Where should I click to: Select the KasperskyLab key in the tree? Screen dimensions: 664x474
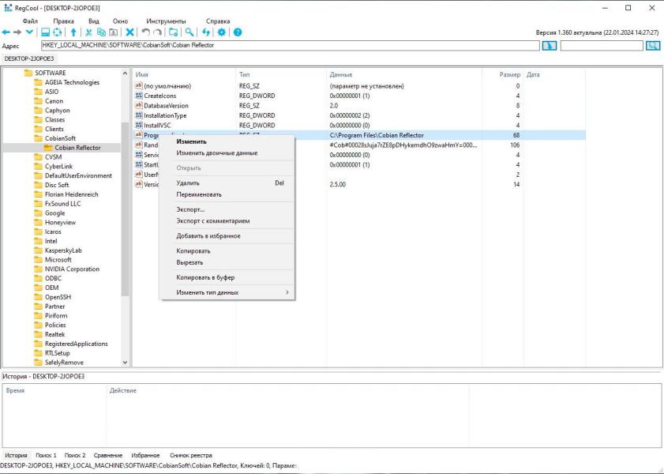pyautogui.click(x=63, y=250)
